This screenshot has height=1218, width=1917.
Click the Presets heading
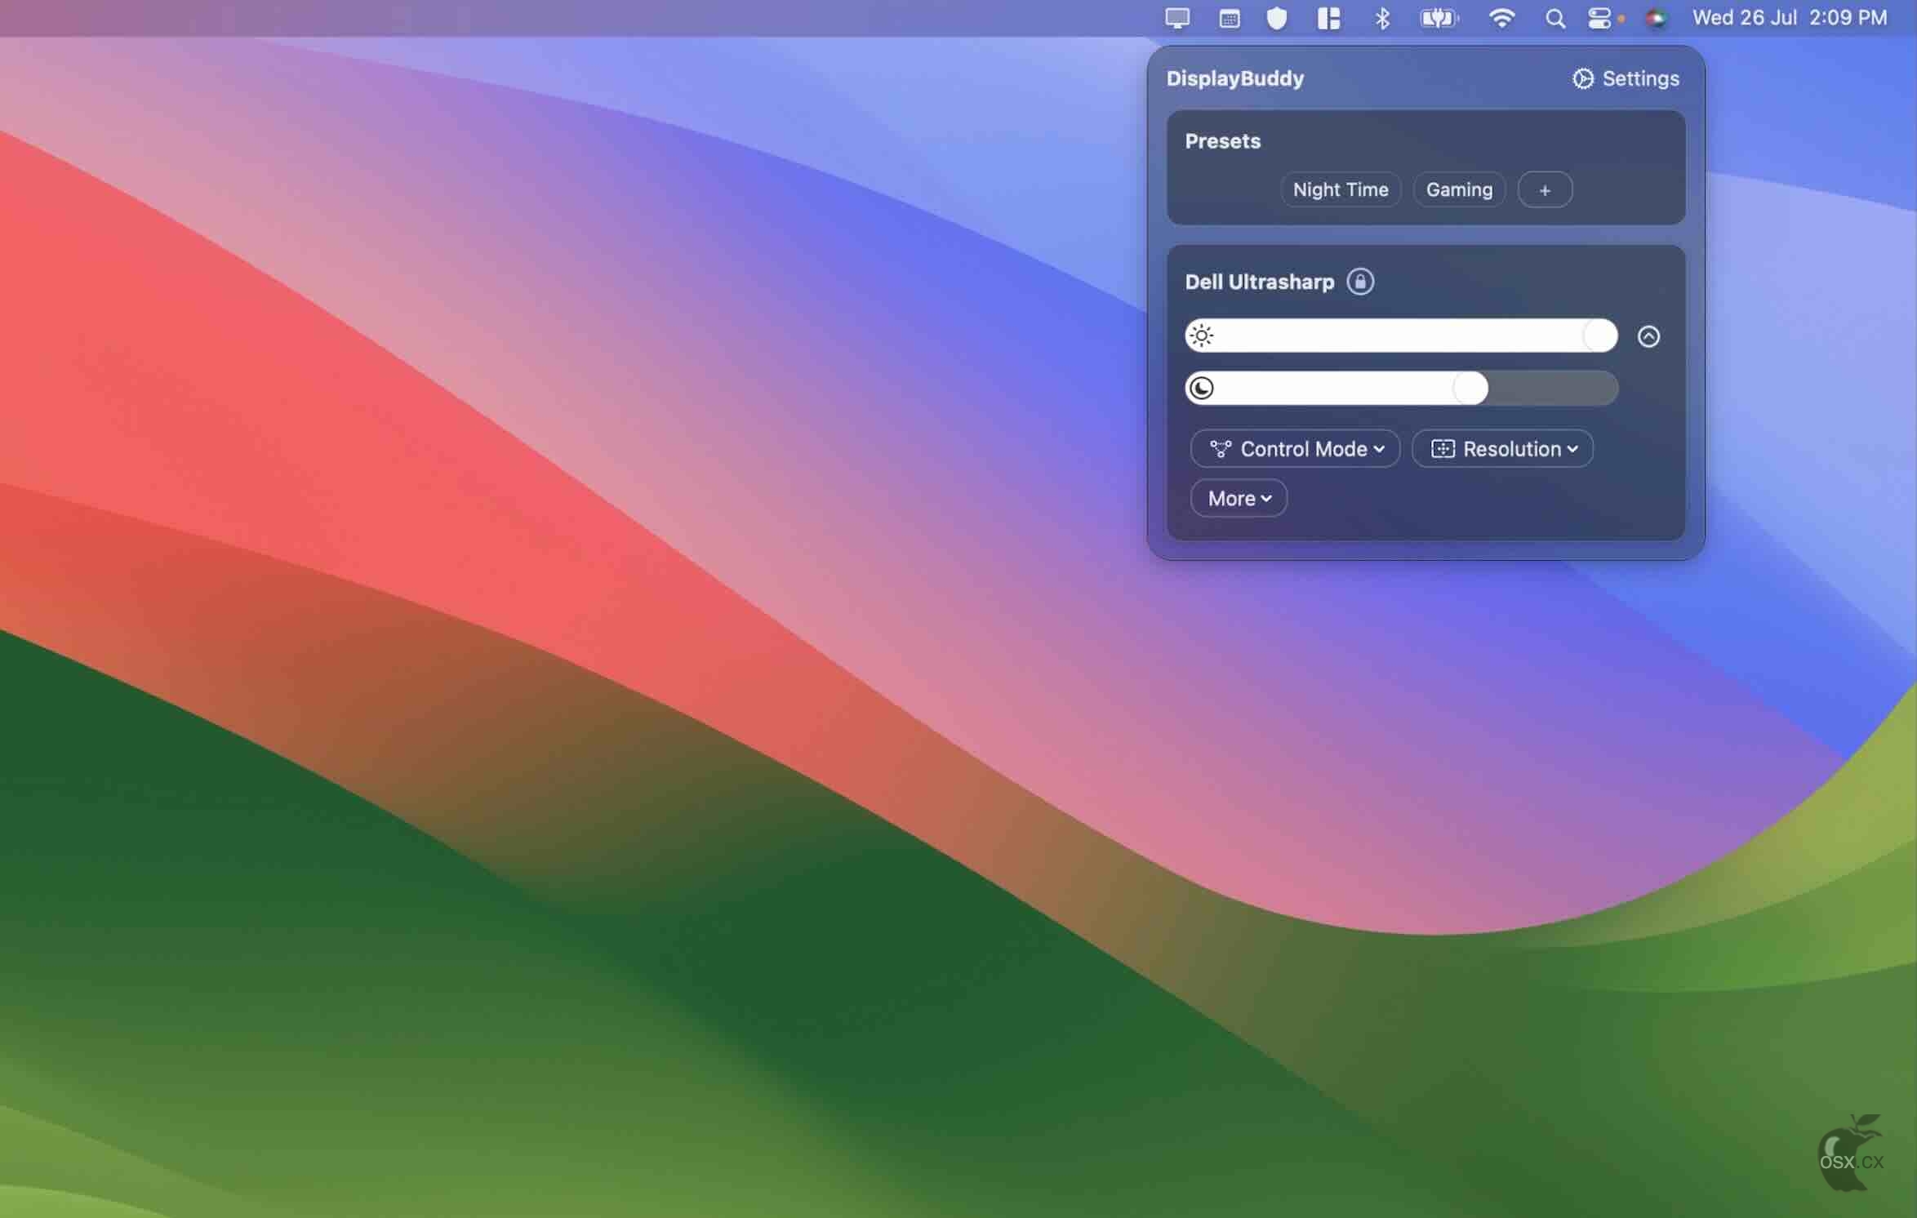click(x=1222, y=141)
